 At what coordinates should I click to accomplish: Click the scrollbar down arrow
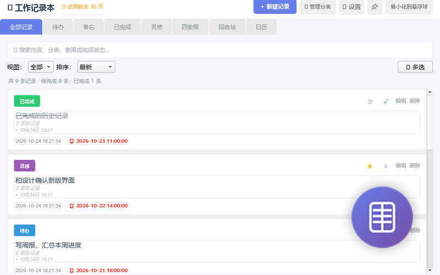click(x=430, y=270)
